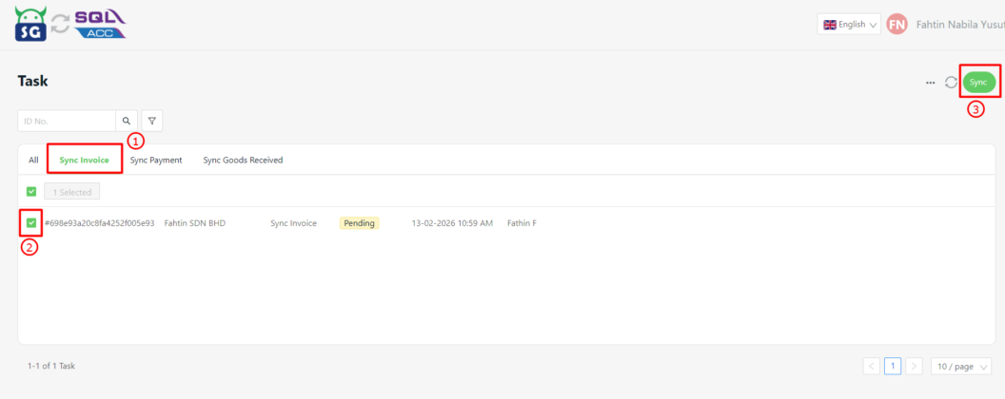
Task: Go to next page arrow
Action: pos(914,366)
